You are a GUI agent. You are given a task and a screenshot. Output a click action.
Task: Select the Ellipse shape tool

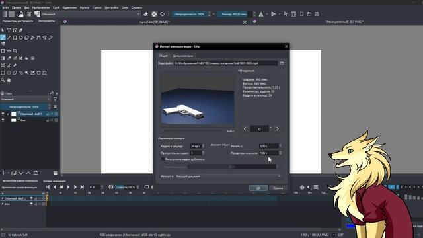20,38
